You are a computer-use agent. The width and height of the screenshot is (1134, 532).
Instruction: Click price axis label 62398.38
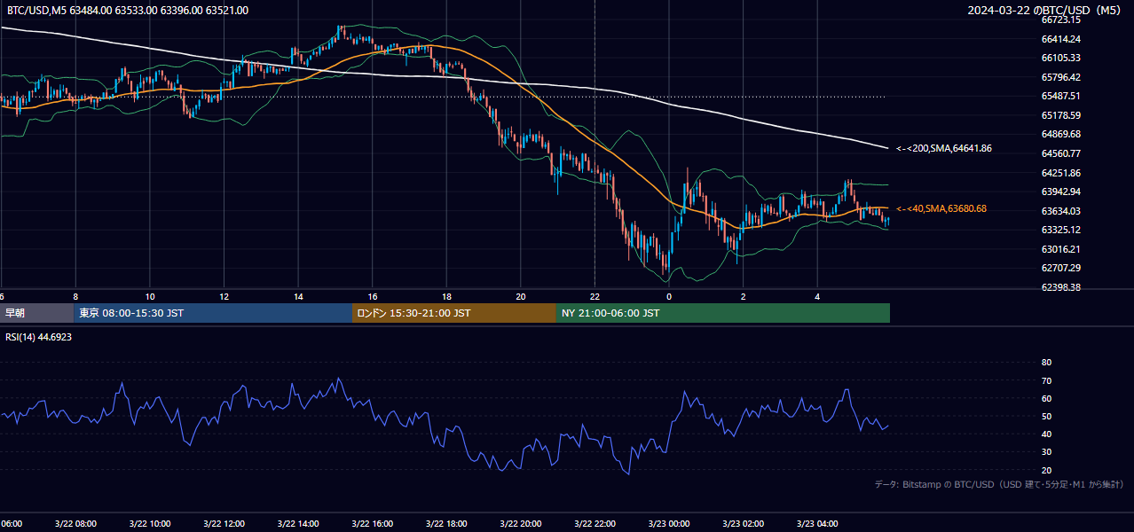1061,287
